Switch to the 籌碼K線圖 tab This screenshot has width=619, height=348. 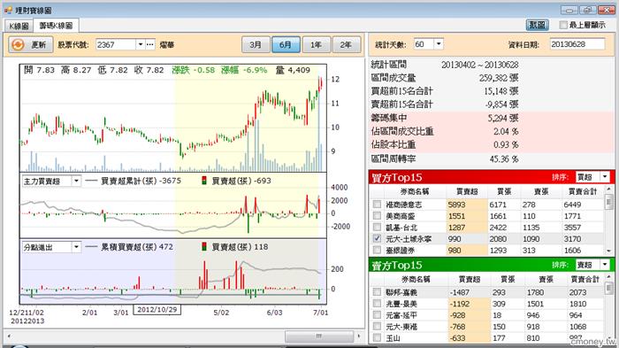point(56,26)
